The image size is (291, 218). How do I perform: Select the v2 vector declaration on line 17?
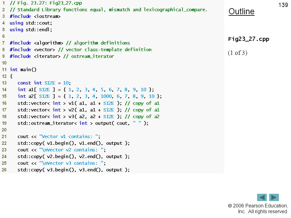tap(70, 110)
